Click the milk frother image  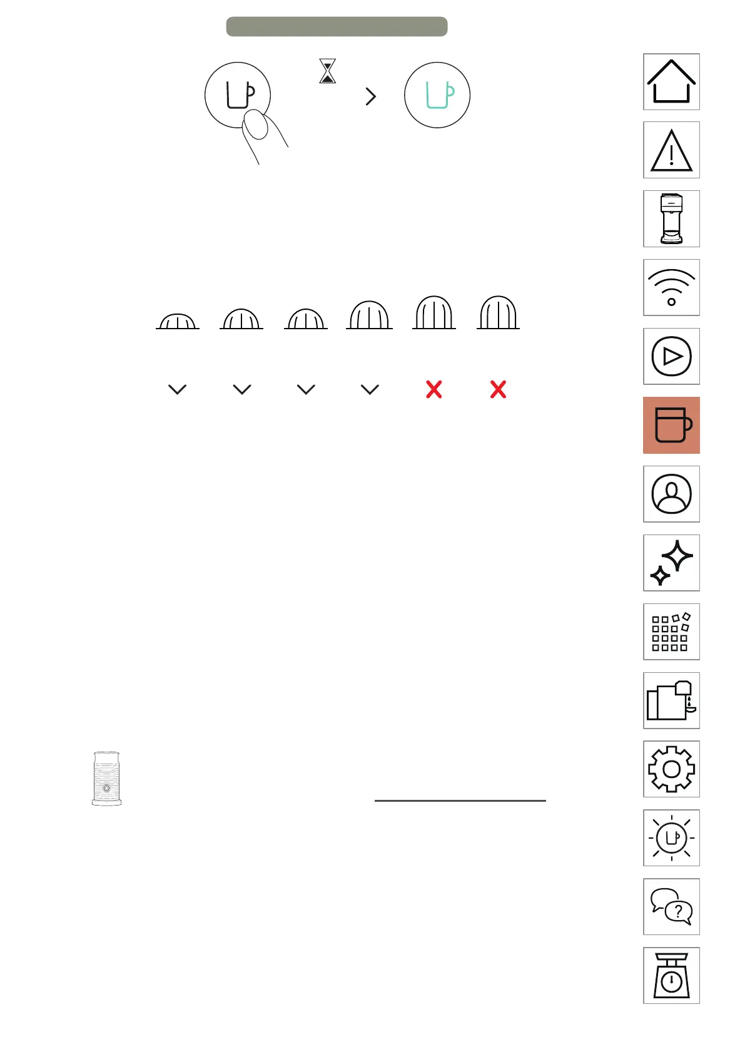click(106, 779)
